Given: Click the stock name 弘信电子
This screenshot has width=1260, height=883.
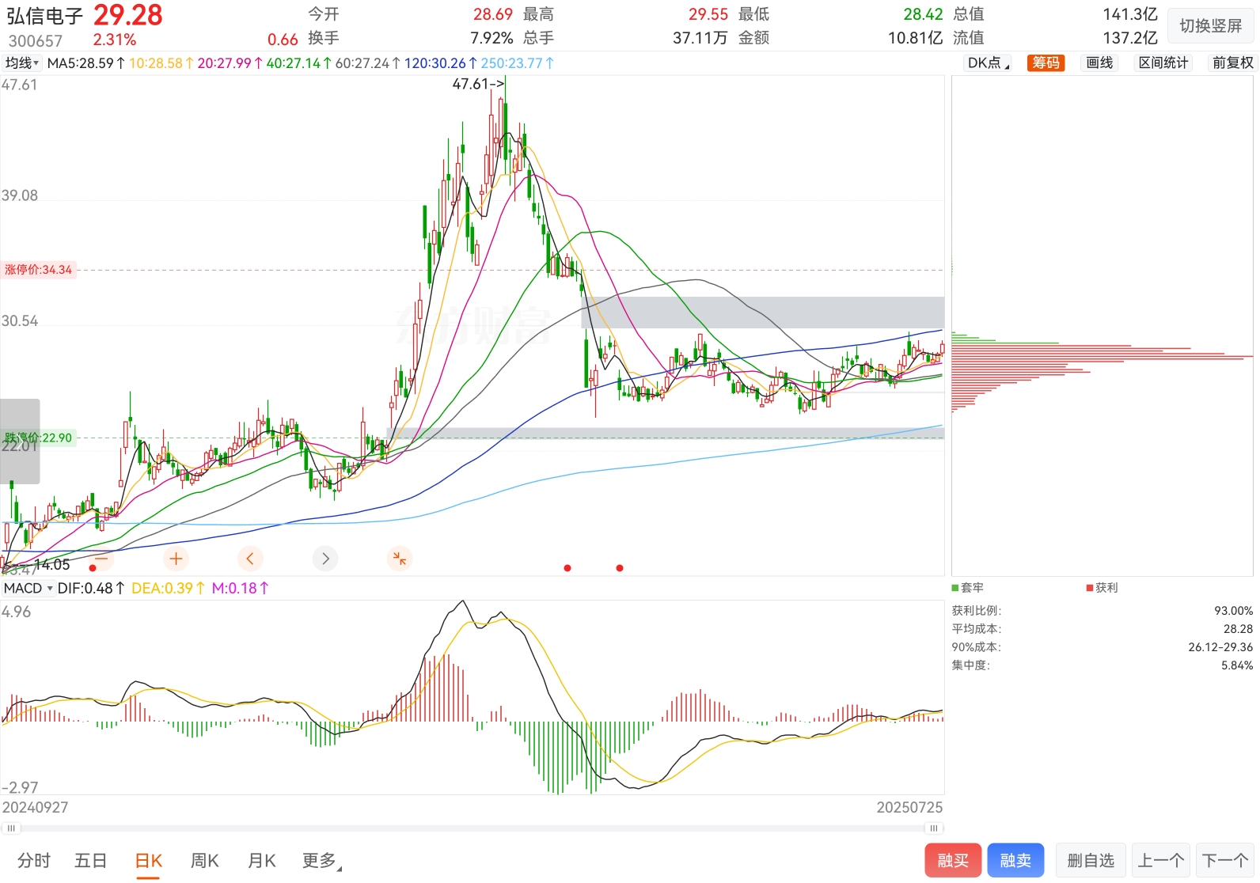Looking at the screenshot, I should (x=45, y=16).
